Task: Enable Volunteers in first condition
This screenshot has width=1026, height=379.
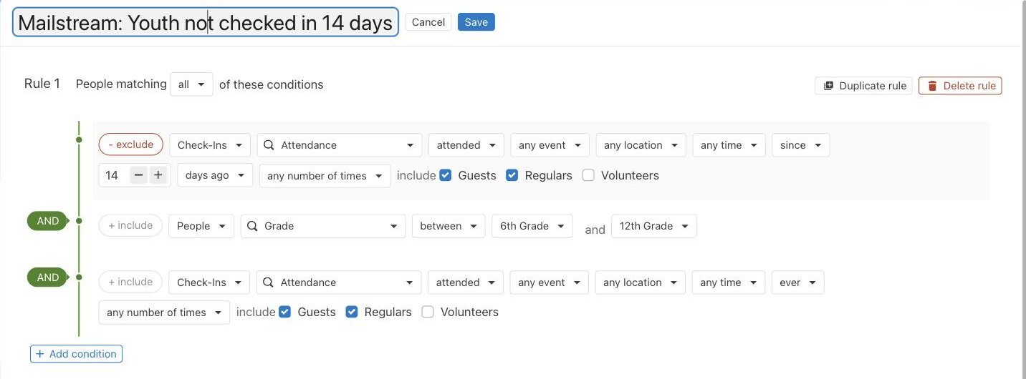Action: [x=588, y=175]
